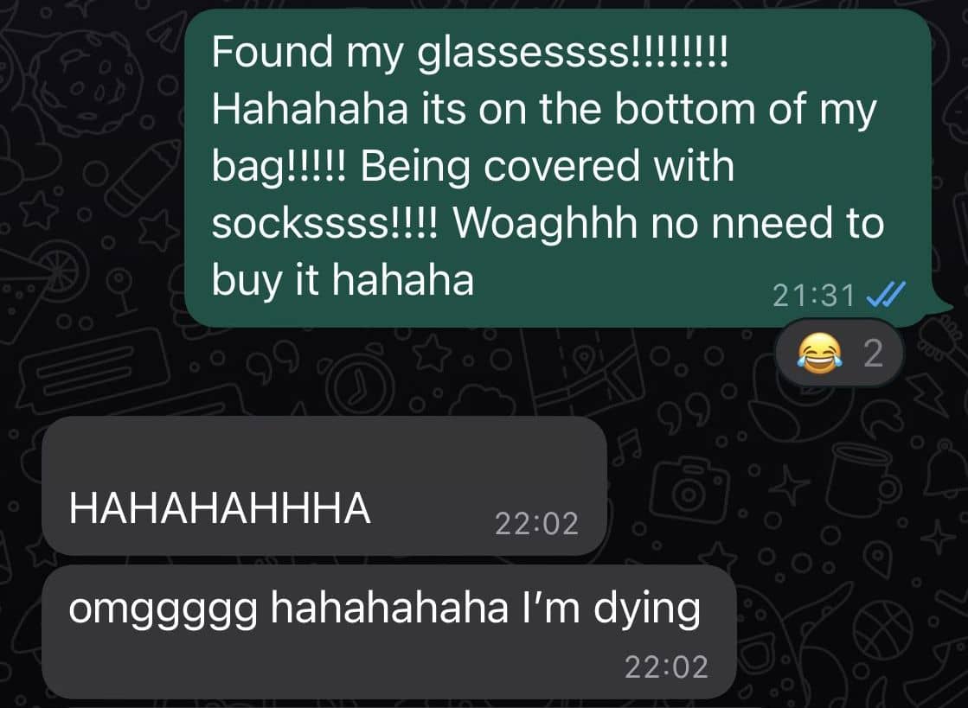Click the "buy it hahaha" line of text
The width and height of the screenshot is (968, 708).
[x=343, y=281]
